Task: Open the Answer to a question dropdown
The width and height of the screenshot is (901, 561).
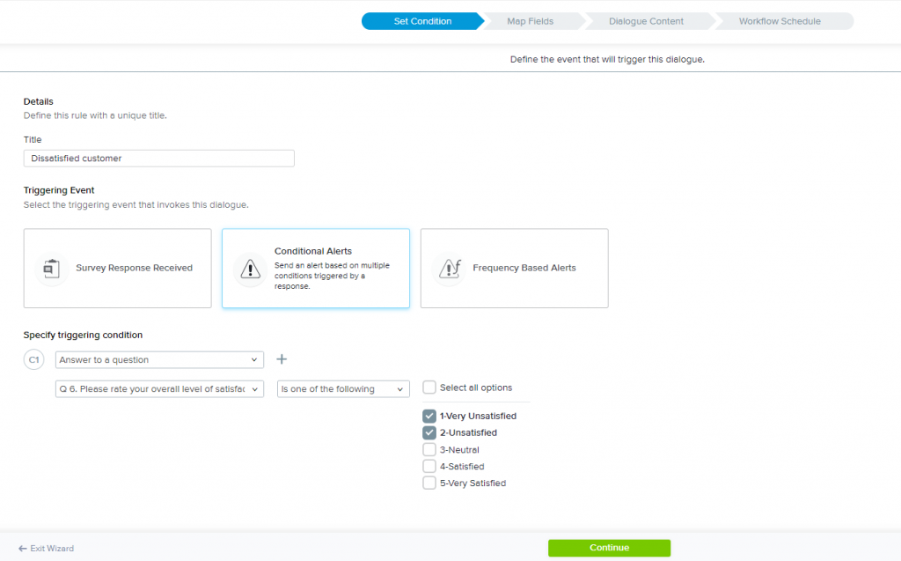Action: [159, 359]
